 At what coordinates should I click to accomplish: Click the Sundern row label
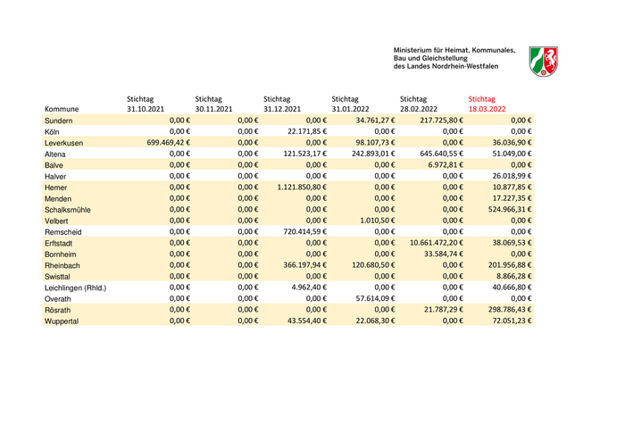click(x=59, y=120)
